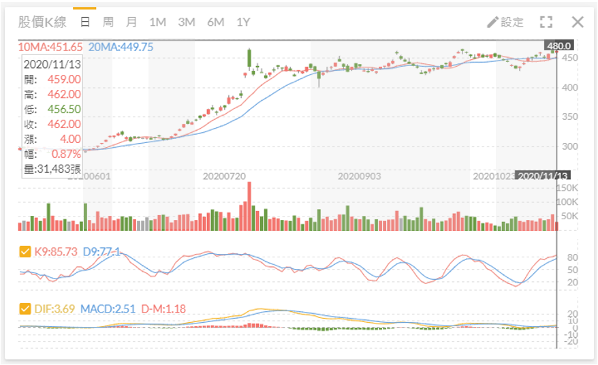This screenshot has width=598, height=365.
Task: Select the 6M time range
Action: (x=215, y=22)
